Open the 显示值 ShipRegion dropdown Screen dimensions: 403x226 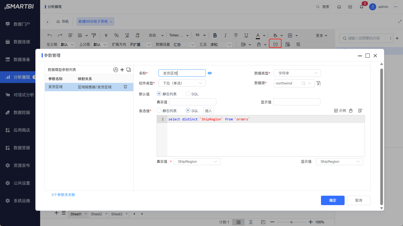[x=340, y=162]
